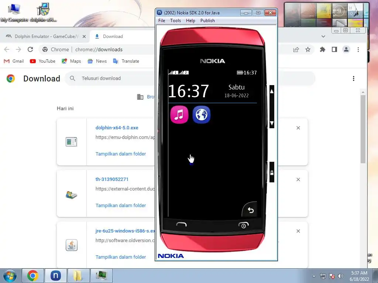The image size is (378, 283).
Task: Click Chrome's reload button
Action: (30, 49)
